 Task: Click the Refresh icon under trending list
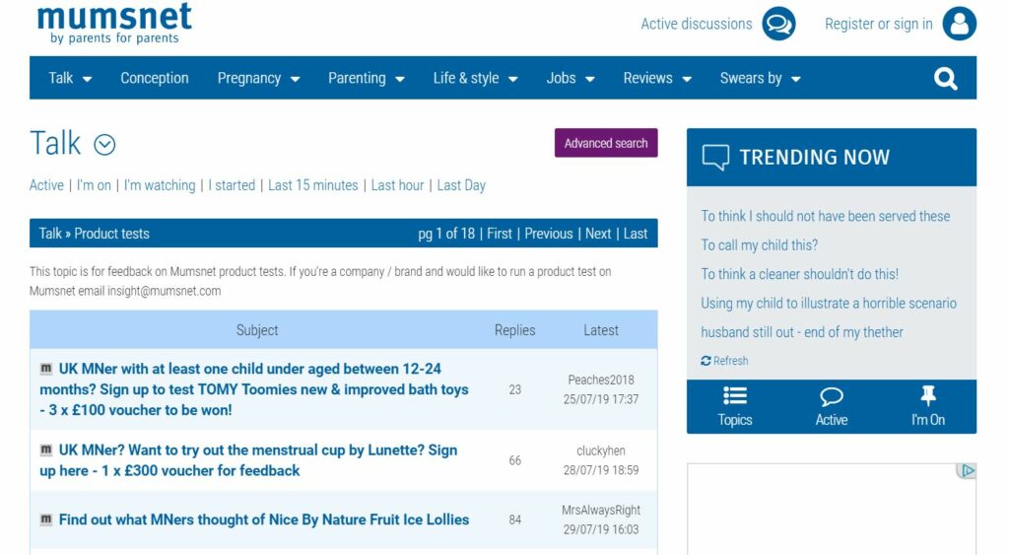706,361
